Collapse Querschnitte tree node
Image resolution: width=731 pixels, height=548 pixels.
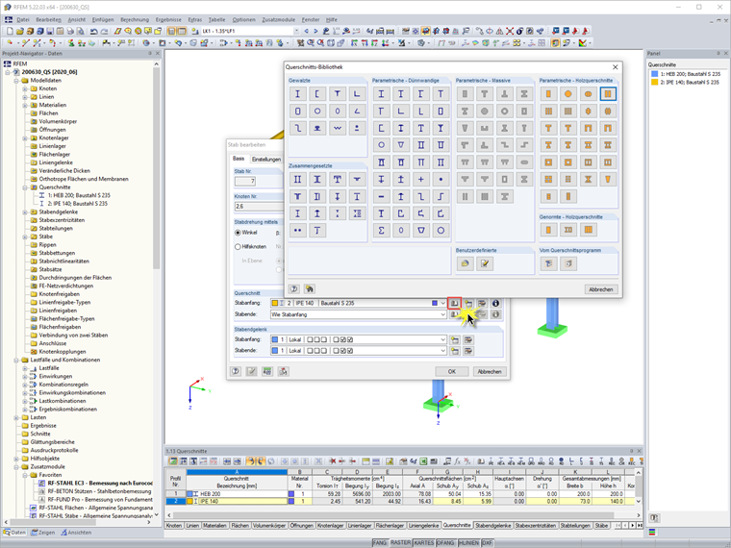pos(25,187)
